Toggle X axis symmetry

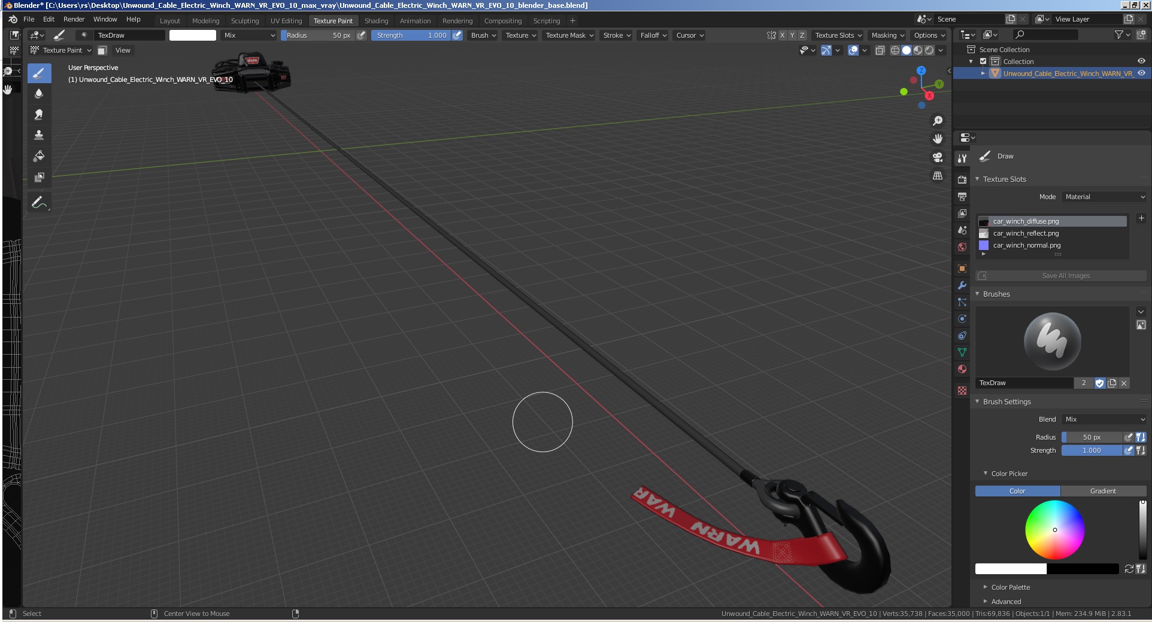tap(782, 35)
